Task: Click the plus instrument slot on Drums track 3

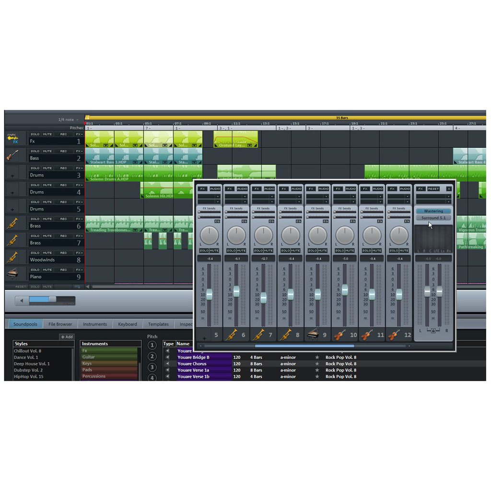Action: (12, 176)
